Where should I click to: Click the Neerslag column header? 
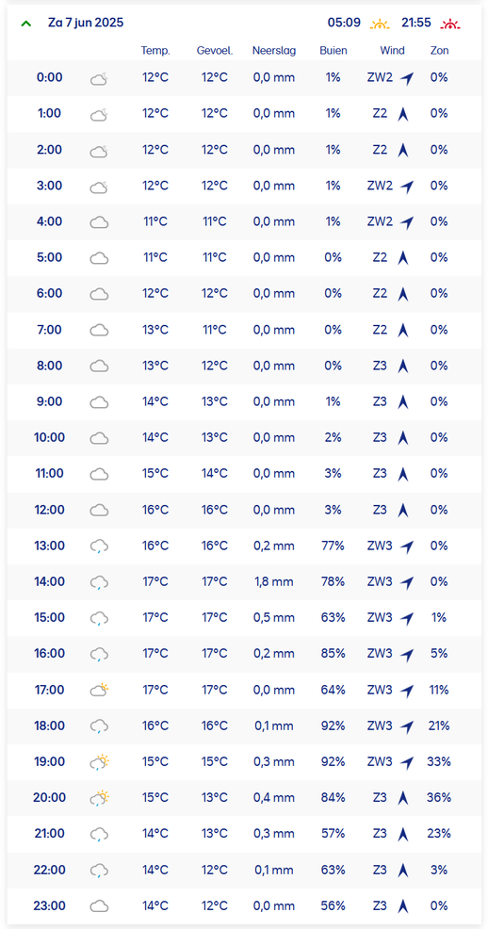273,50
